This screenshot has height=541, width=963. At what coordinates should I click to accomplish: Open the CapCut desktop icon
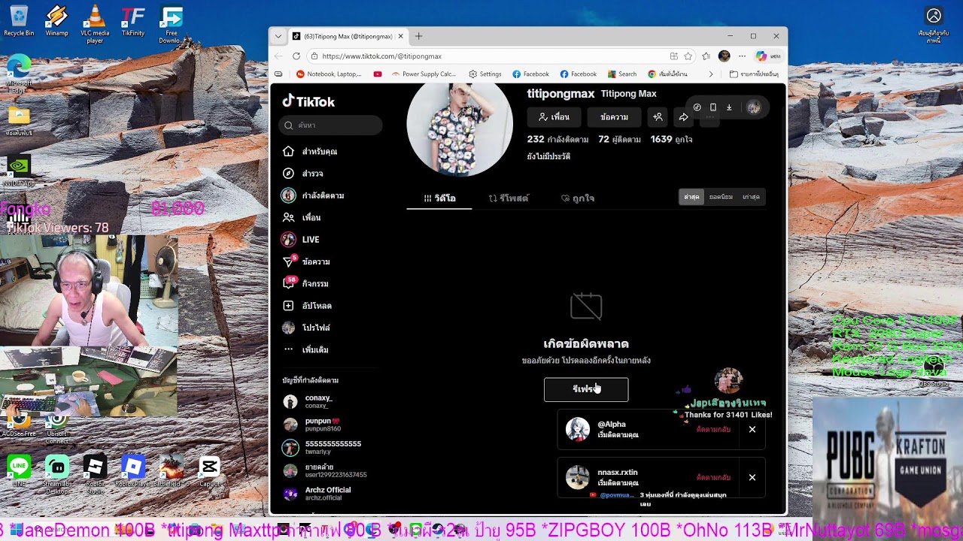point(209,472)
